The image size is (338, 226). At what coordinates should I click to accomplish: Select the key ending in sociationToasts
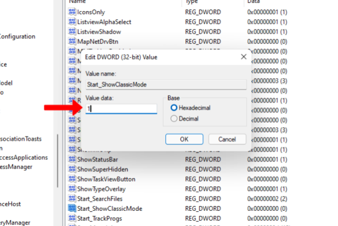point(21,139)
